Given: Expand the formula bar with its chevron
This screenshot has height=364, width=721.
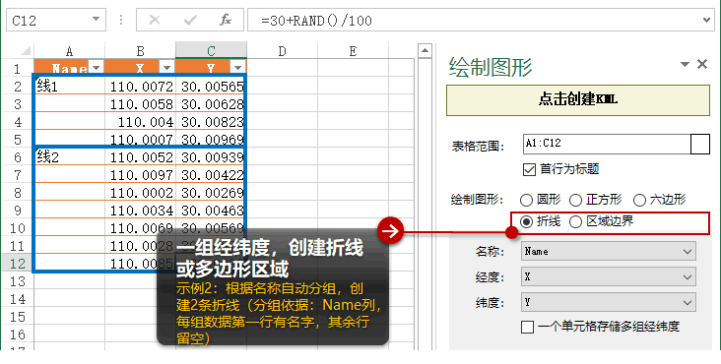Looking at the screenshot, I should coord(707,20).
